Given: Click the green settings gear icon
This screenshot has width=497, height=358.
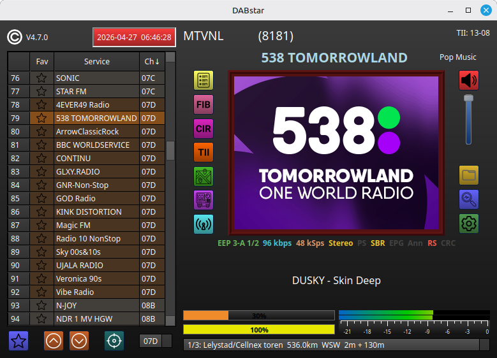Looking at the screenshot, I should (469, 224).
